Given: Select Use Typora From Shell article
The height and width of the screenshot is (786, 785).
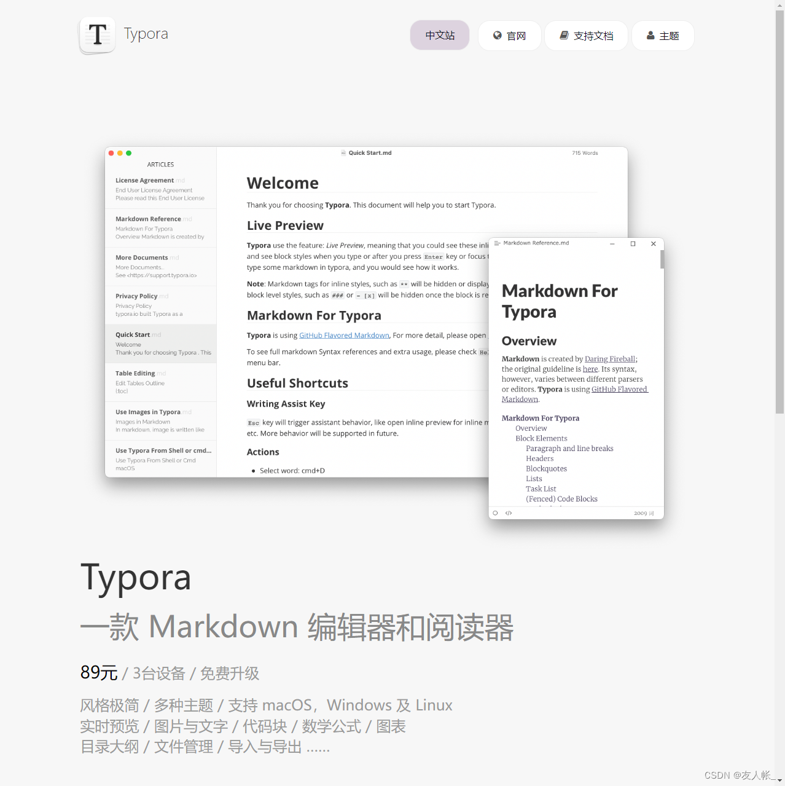Looking at the screenshot, I should pos(161,459).
